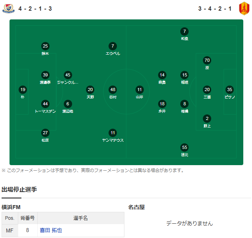The image size is (252, 238).
Task: Click the 選手名 column header
Action: [81, 218]
